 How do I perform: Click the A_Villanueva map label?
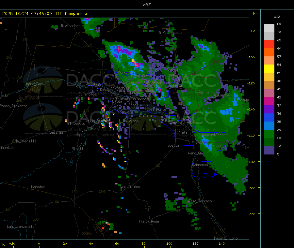(x=171, y=33)
